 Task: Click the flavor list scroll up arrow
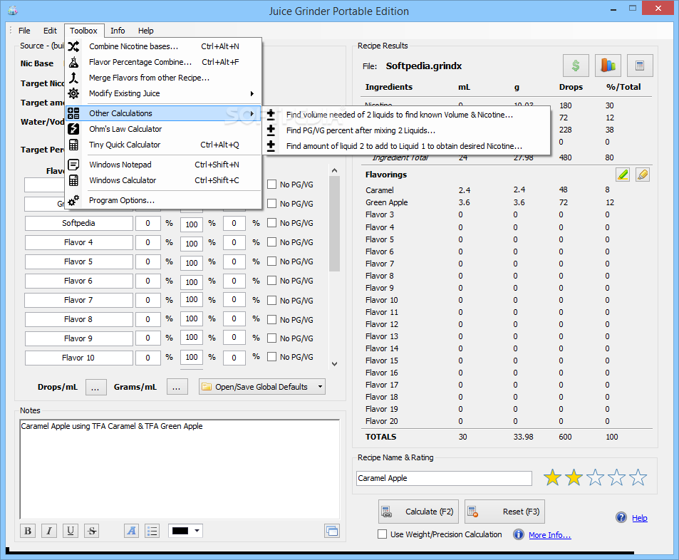(x=334, y=171)
